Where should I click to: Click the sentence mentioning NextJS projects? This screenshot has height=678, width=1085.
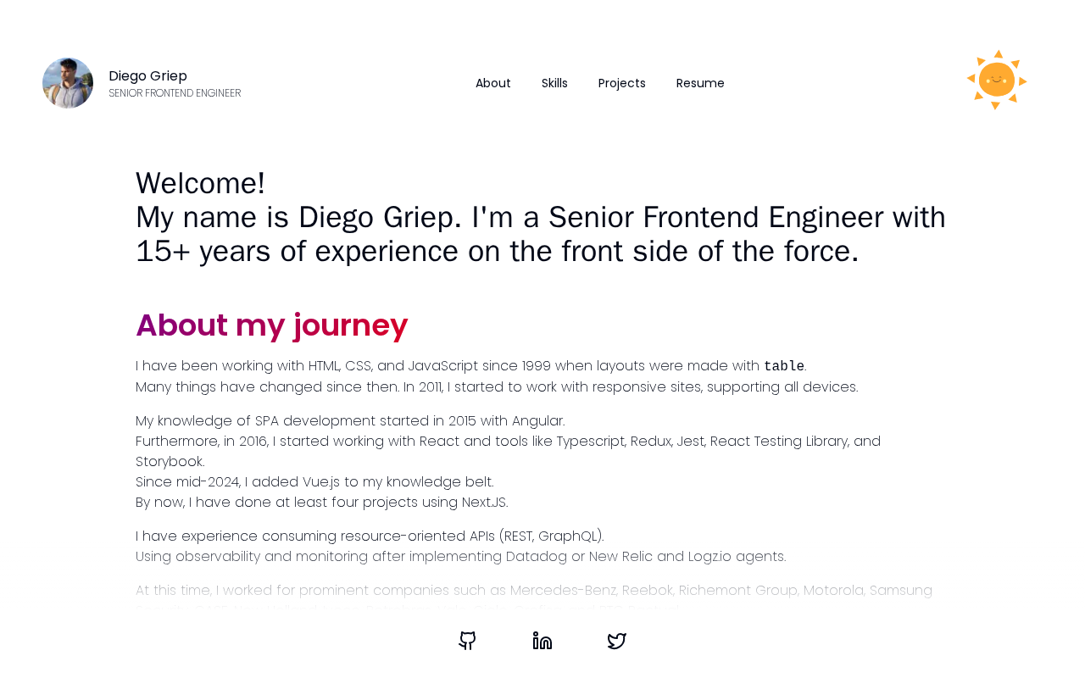click(x=322, y=502)
